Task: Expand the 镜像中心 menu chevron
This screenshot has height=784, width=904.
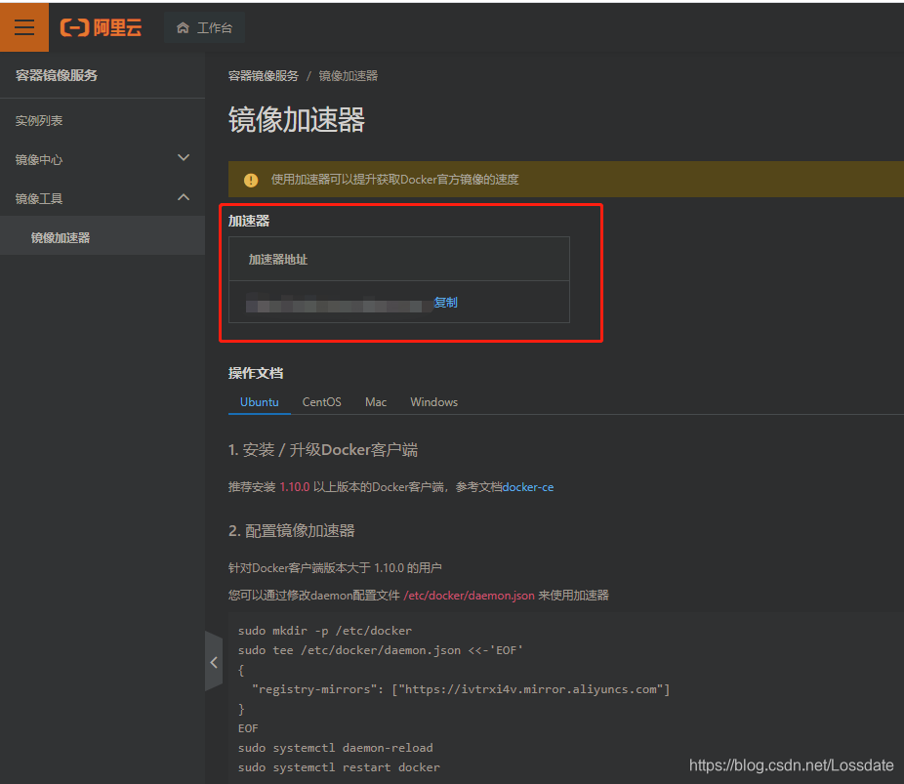Action: click(x=184, y=158)
